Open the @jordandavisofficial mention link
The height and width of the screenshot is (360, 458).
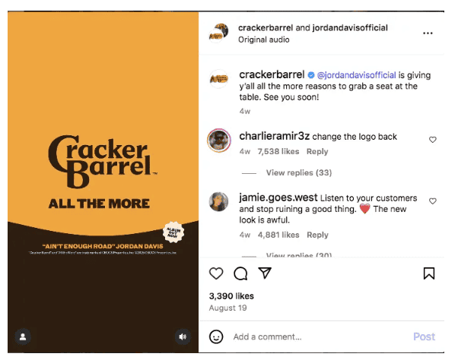coord(356,75)
